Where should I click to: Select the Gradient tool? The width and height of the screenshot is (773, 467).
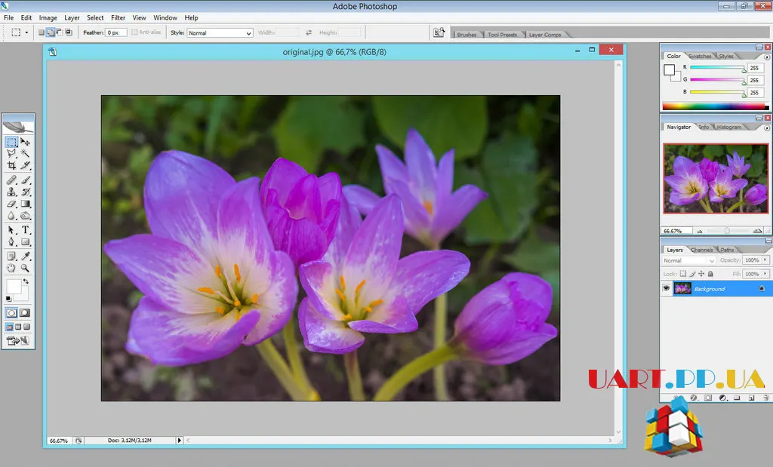[x=25, y=204]
